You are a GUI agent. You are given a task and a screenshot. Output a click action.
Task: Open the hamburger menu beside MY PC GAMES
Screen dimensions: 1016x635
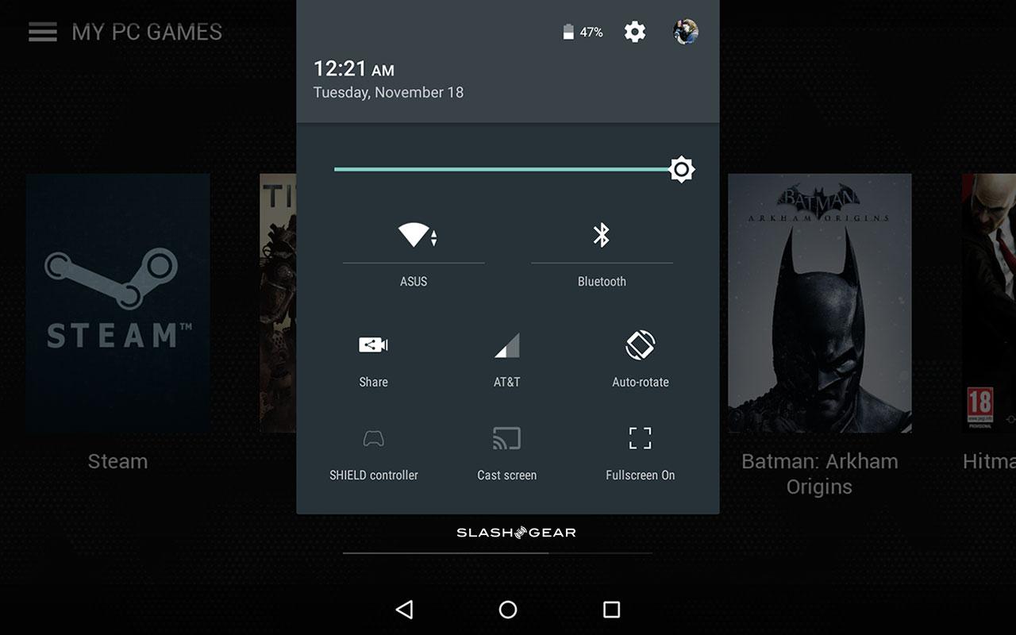point(43,32)
